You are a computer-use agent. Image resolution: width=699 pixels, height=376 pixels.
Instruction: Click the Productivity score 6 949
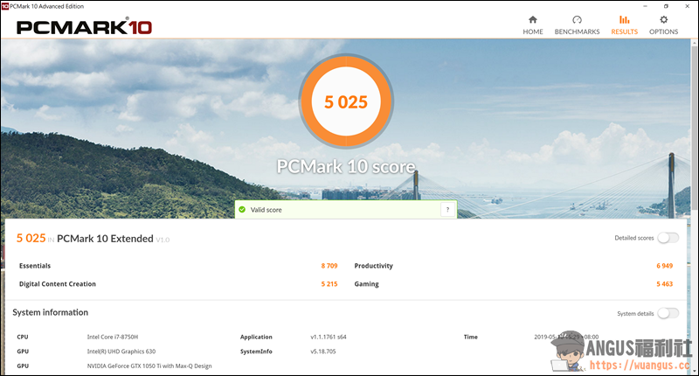[x=664, y=266]
